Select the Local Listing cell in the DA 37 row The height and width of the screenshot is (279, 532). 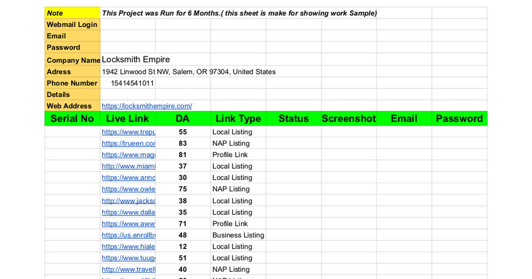(x=238, y=166)
